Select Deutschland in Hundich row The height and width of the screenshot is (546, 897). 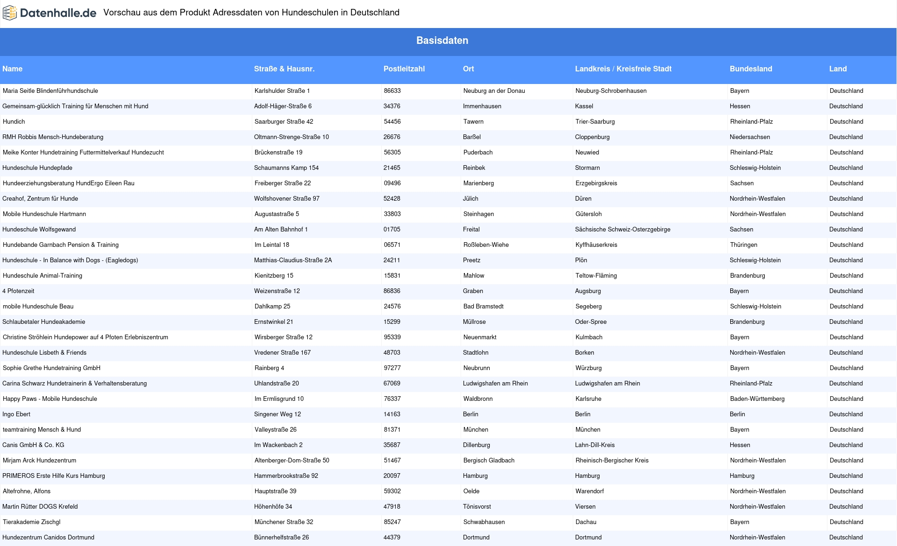click(847, 122)
